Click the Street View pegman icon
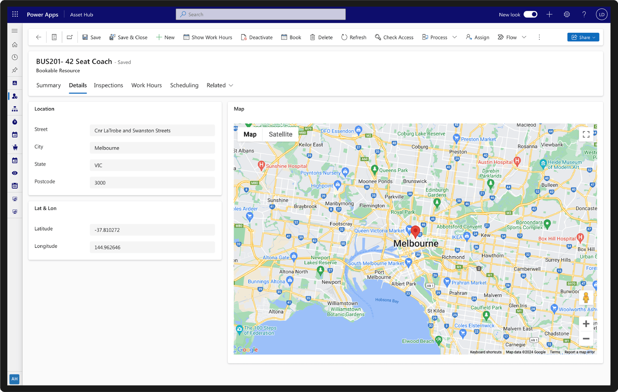The width and height of the screenshot is (618, 392). [x=586, y=298]
